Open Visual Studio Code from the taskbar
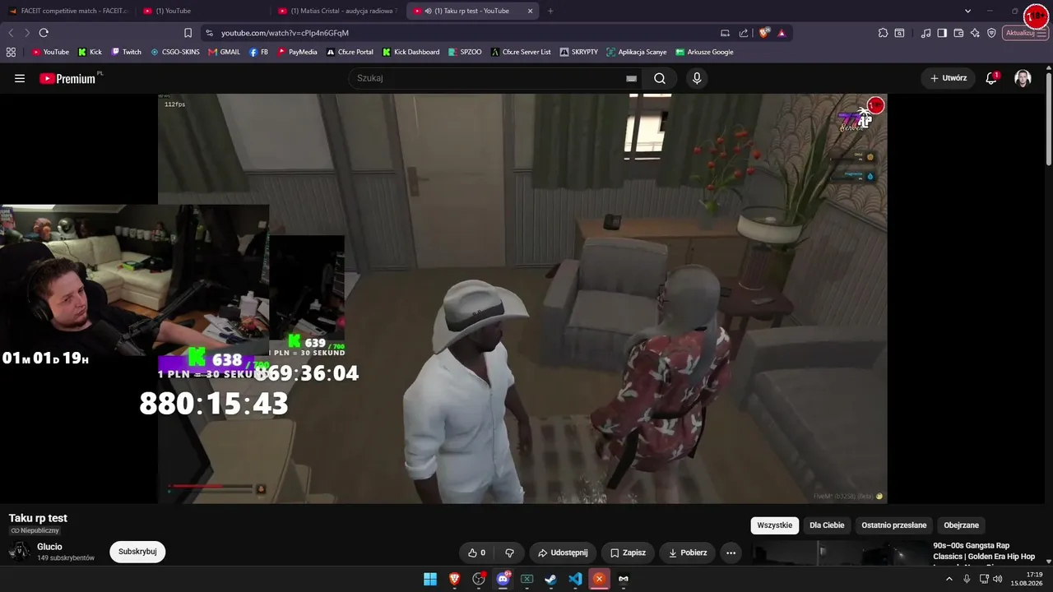Image resolution: width=1053 pixels, height=592 pixels. point(575,579)
